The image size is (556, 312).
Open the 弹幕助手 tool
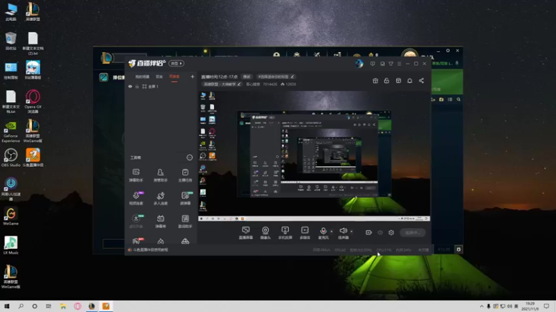[136, 175]
